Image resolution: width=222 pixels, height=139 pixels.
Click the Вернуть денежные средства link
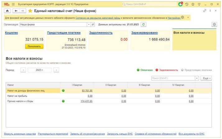point(20,134)
